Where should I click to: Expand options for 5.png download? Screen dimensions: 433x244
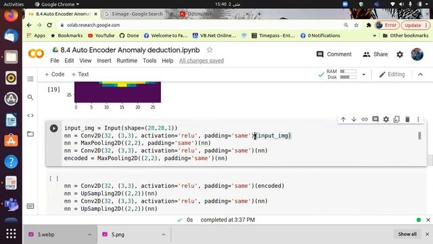[x=164, y=235]
